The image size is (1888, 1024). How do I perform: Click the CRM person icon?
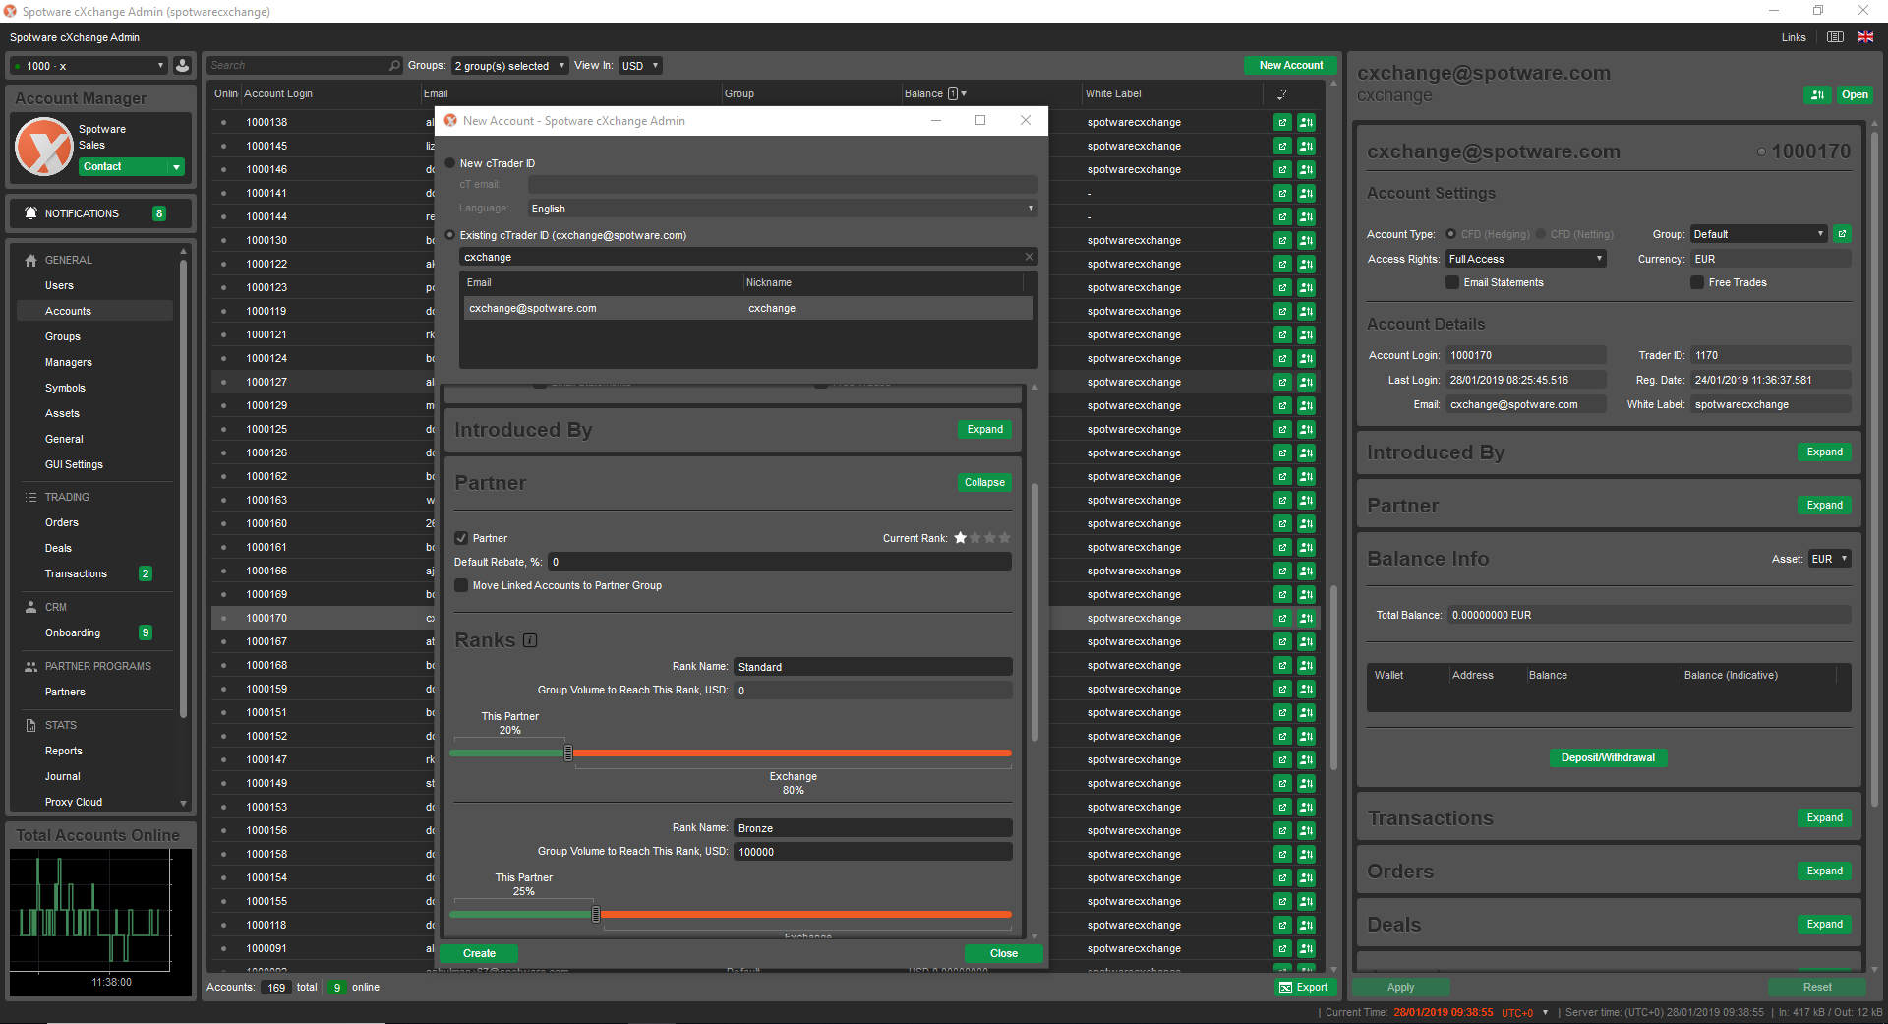30,607
